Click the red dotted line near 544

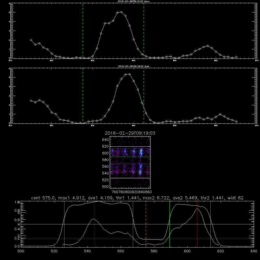94,224
